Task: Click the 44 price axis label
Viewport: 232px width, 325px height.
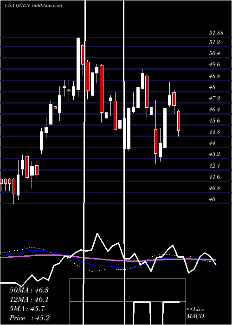Action: point(212,143)
